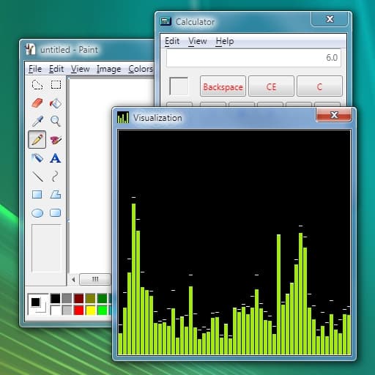
Task: Choose the Ellipse shape tool
Action: coord(37,213)
